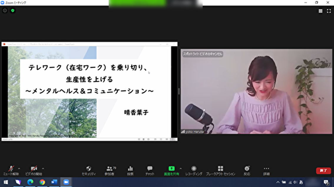This screenshot has height=187, width=334.
Task: Click the red End (終了) button
Action: (x=323, y=171)
